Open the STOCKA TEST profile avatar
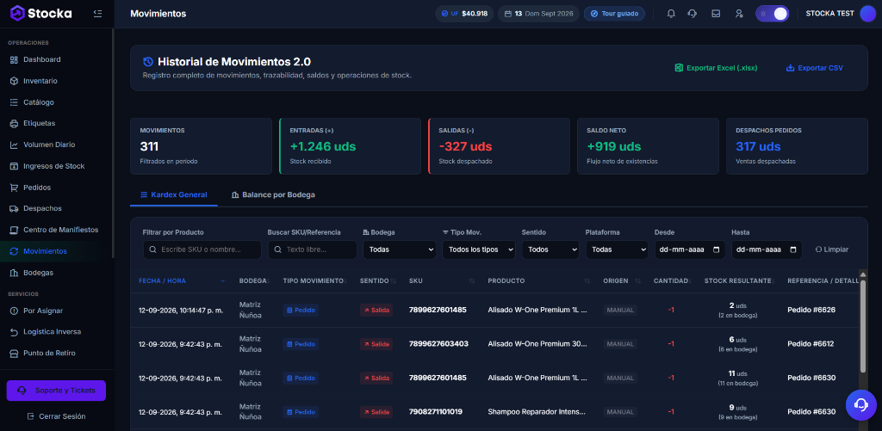Screen dimensions: 882x431 (867, 14)
